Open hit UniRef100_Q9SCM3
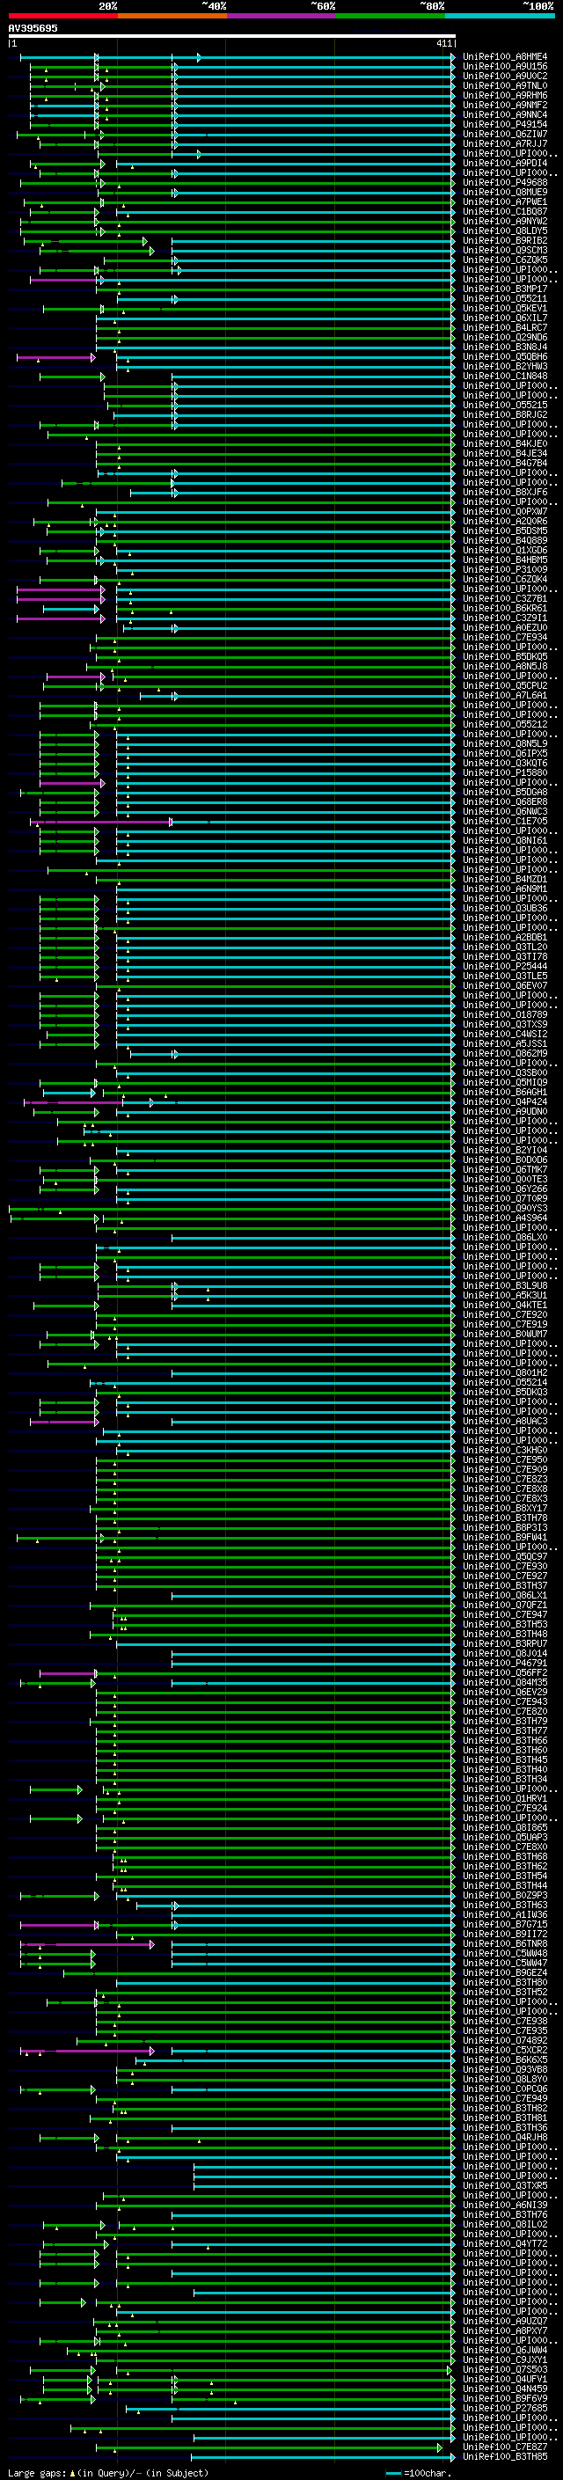The image size is (563, 2480). 505,251
